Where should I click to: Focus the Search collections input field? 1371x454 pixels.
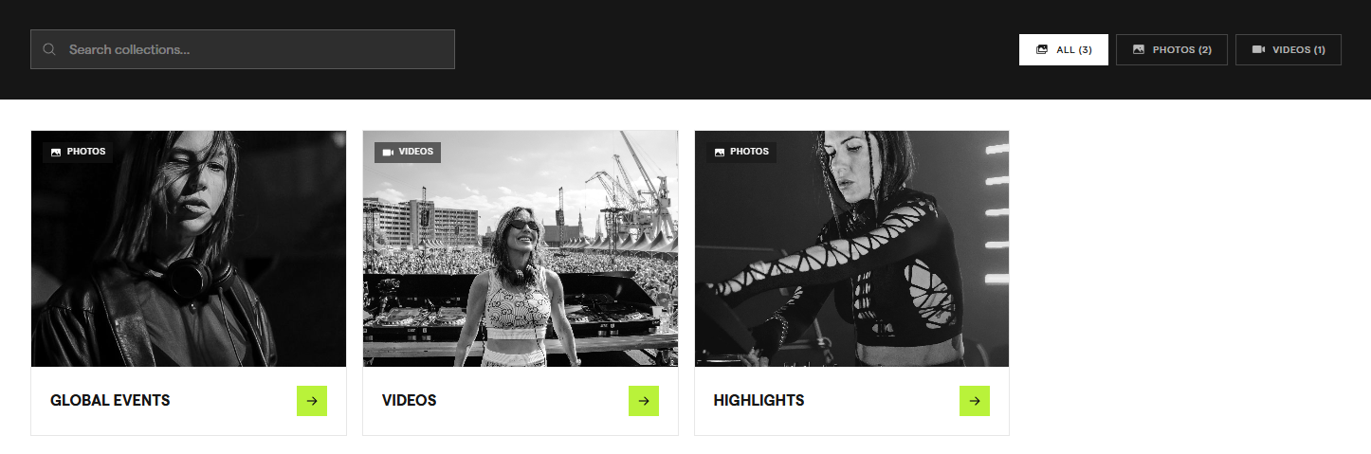click(x=243, y=49)
